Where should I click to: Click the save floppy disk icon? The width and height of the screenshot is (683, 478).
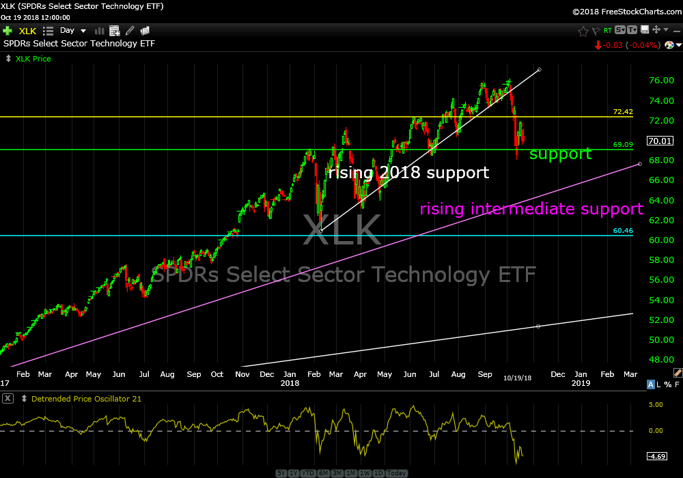[644, 30]
